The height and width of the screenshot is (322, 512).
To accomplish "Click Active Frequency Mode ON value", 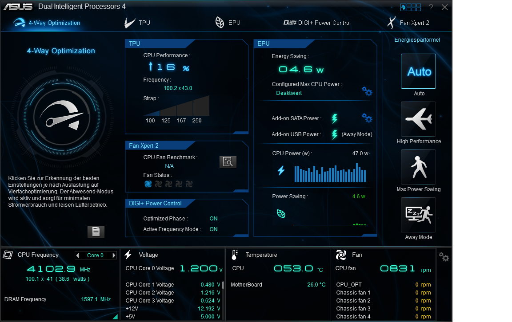I will coord(213,229).
